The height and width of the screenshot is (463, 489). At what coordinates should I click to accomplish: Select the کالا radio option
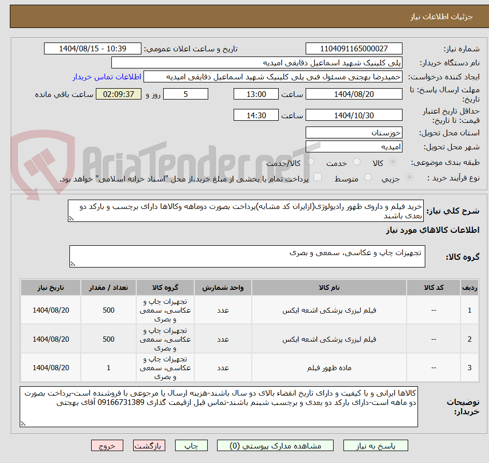coord(393,162)
